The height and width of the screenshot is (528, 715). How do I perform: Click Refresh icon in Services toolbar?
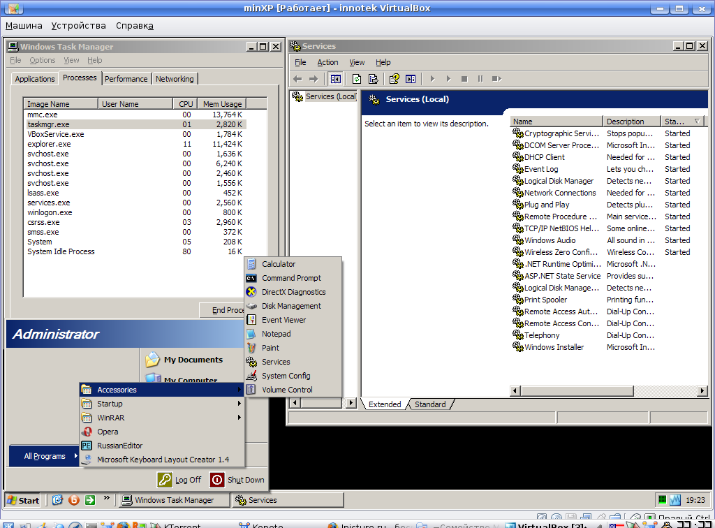coord(357,79)
